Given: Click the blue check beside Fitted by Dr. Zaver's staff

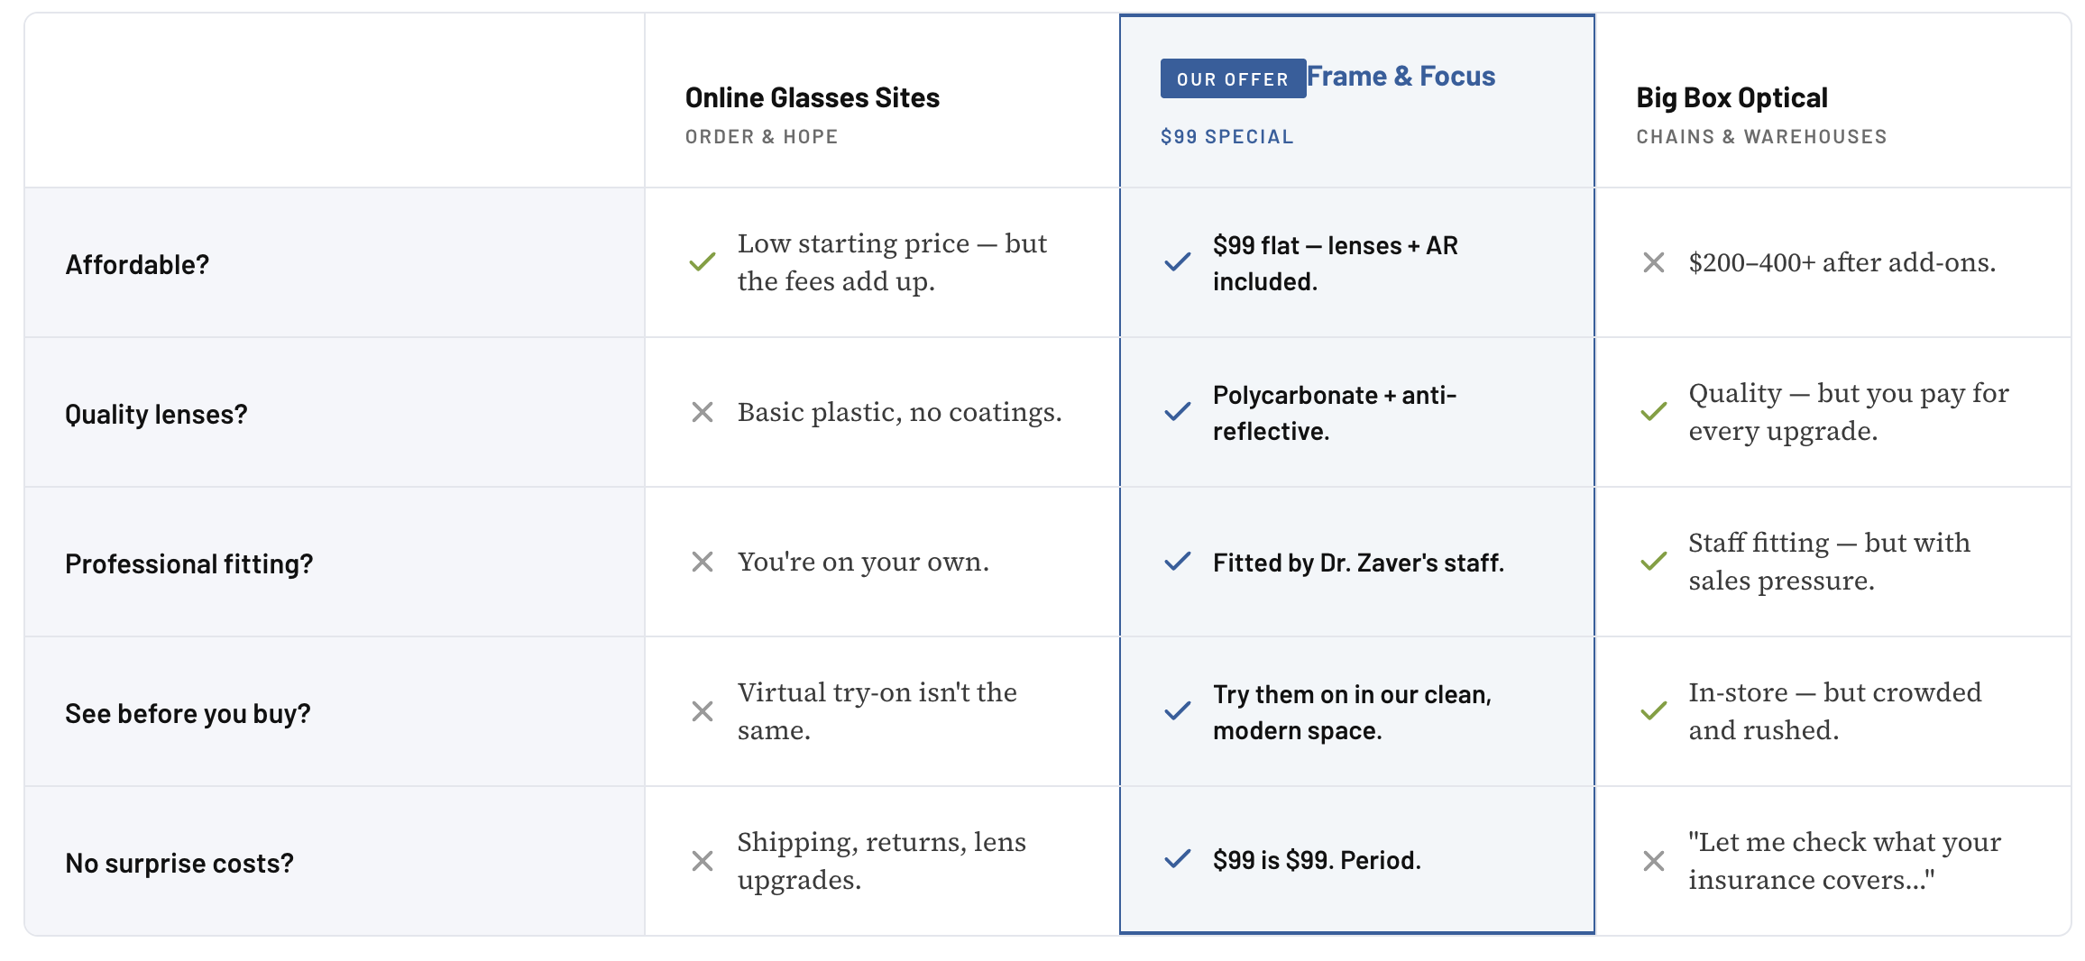Looking at the screenshot, I should 1178,562.
